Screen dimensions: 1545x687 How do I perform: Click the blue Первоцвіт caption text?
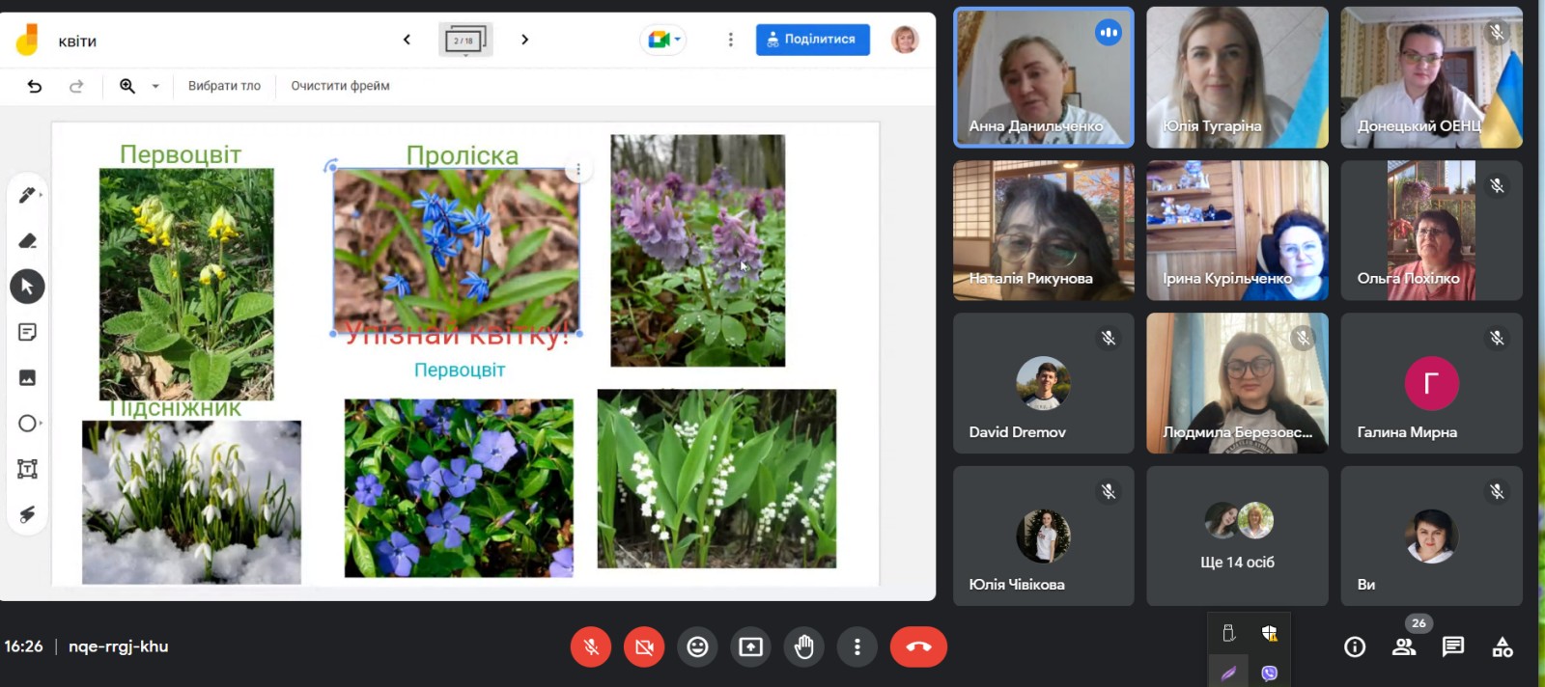(x=460, y=370)
